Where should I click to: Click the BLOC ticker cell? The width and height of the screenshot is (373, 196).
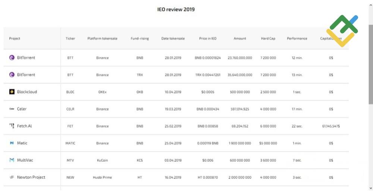pyautogui.click(x=70, y=92)
